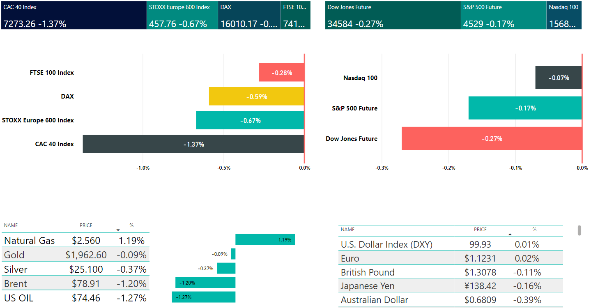Select the '$1,962.60' price cell
Viewport: 591px width, 308px height.
point(86,255)
